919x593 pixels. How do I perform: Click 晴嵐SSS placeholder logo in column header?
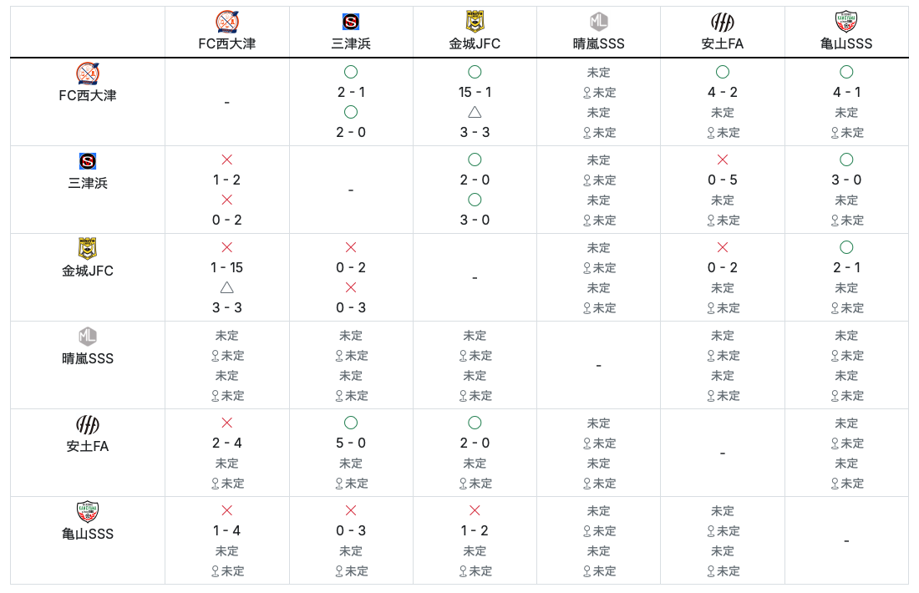coord(598,23)
